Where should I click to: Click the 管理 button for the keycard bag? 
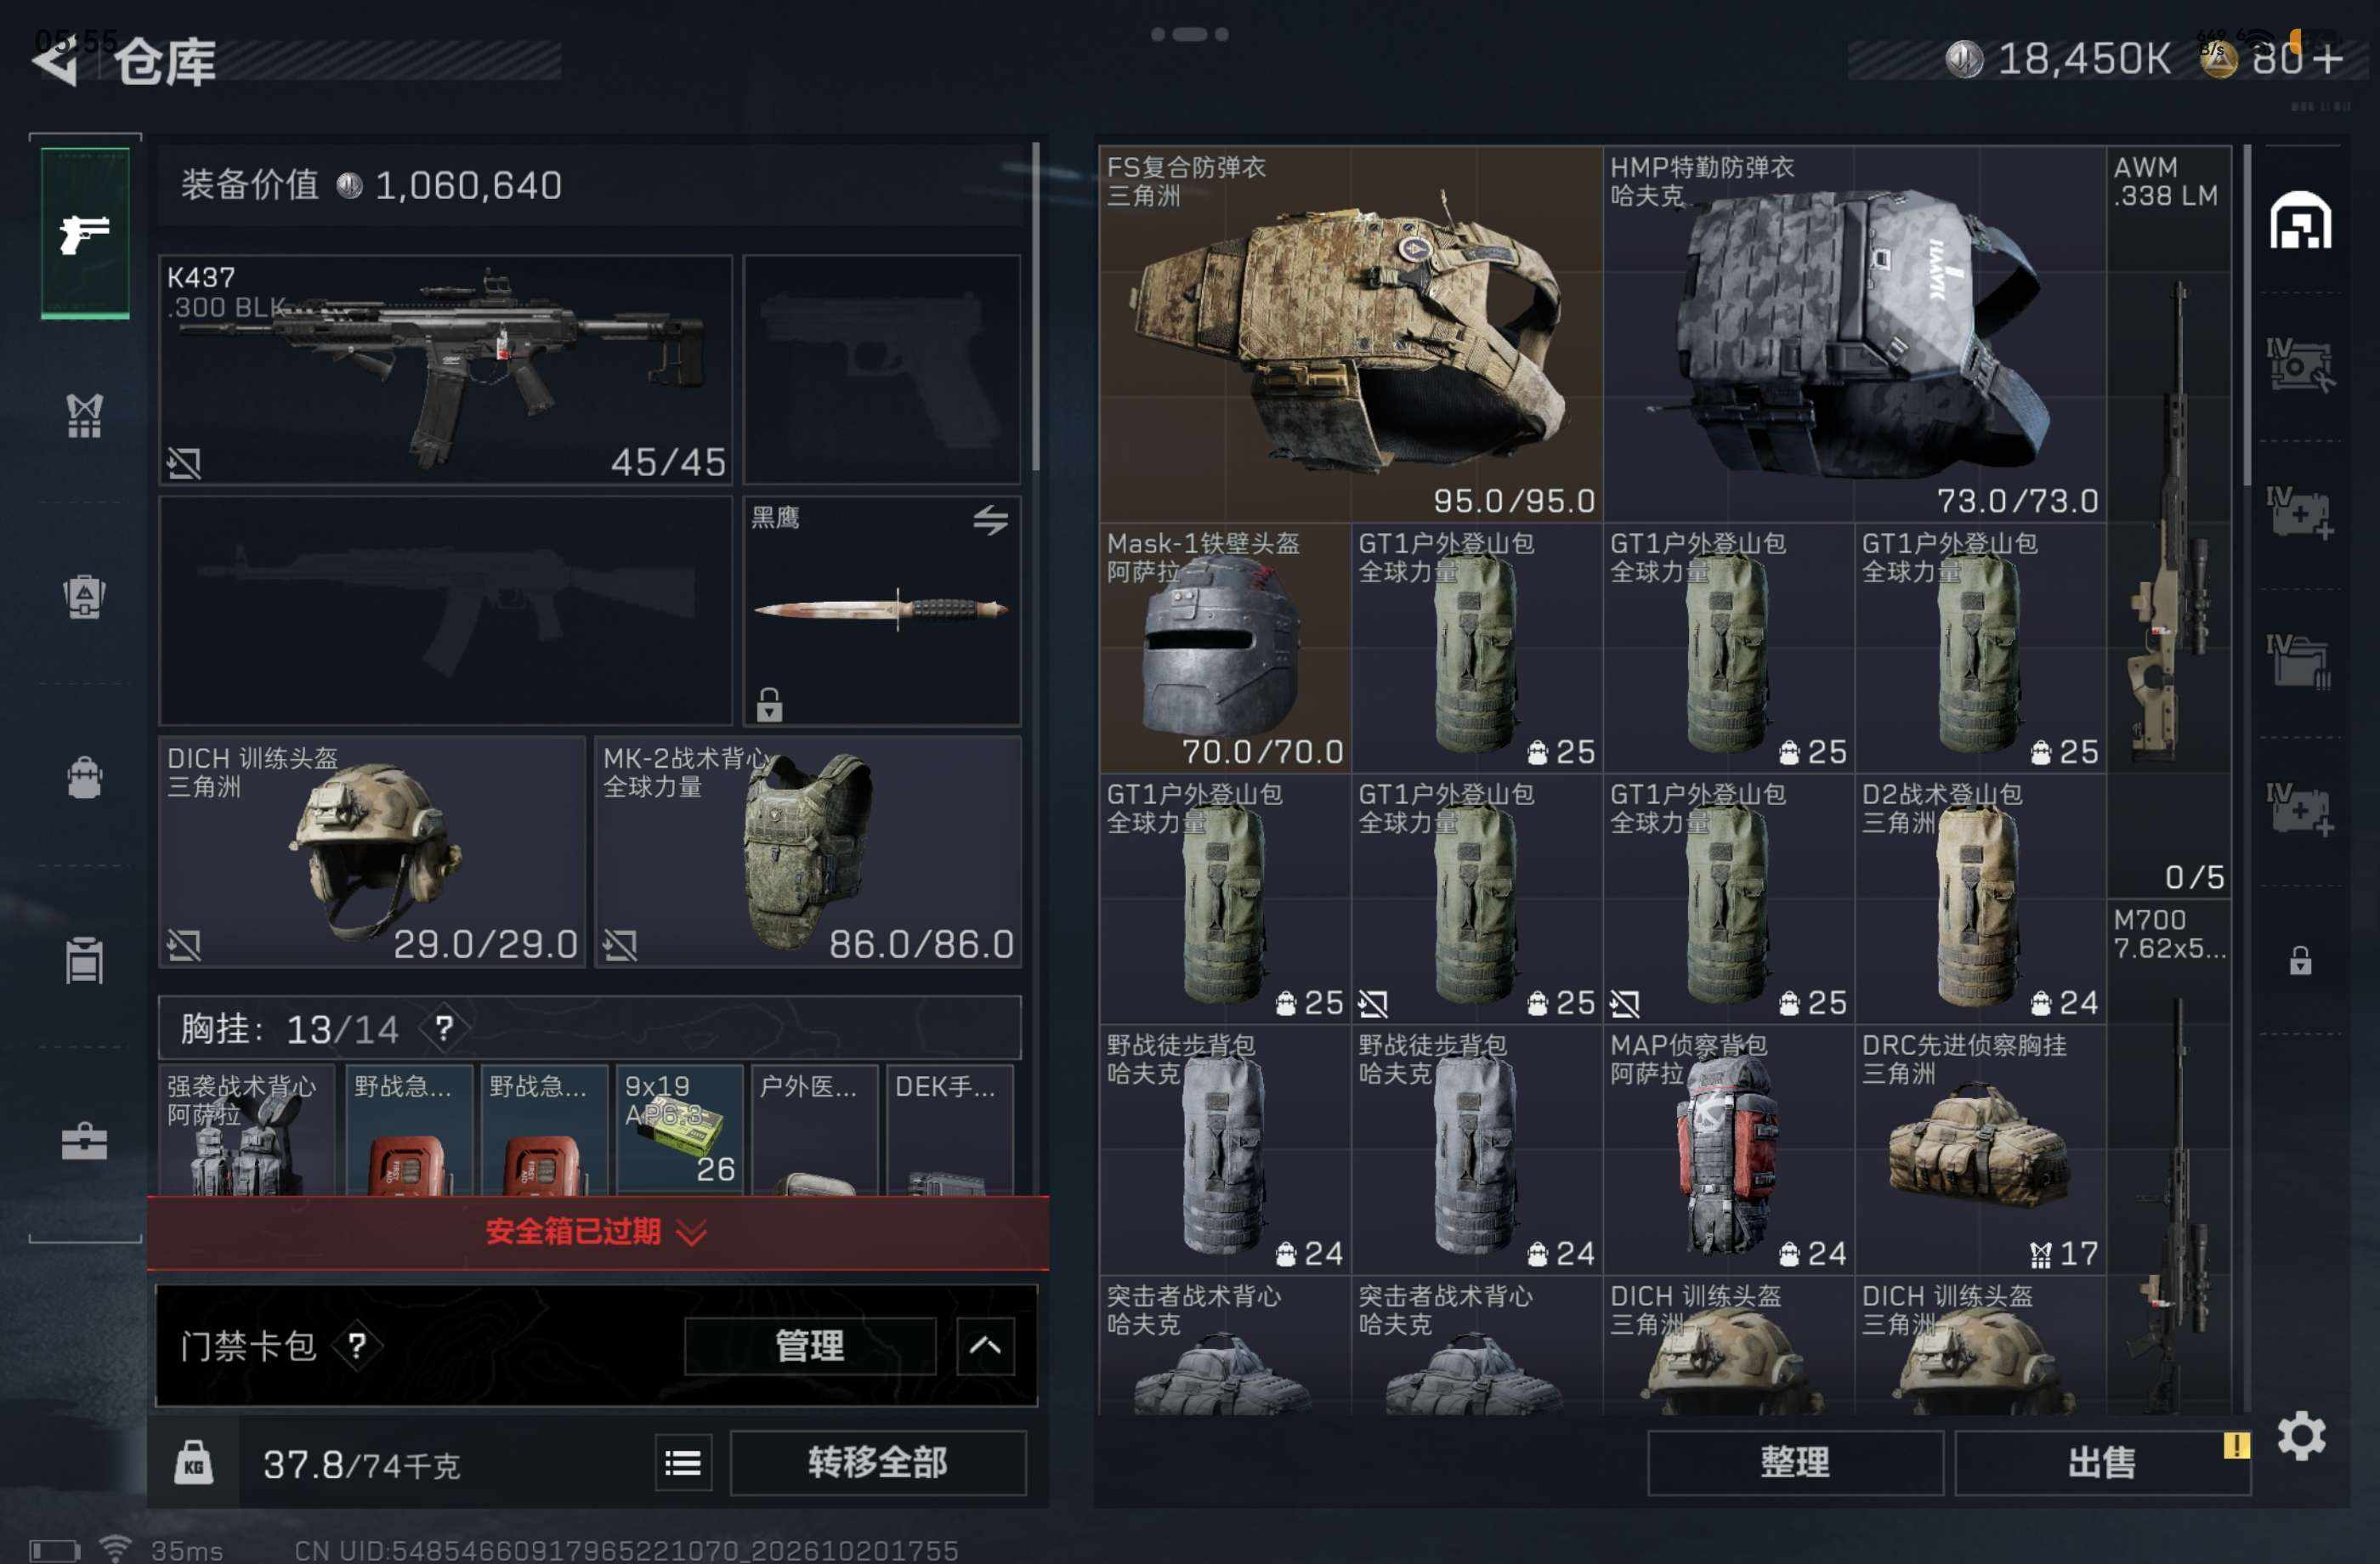tap(810, 1346)
